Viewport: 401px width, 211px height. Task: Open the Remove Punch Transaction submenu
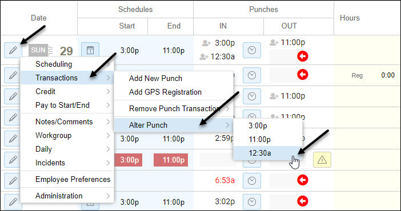pos(174,108)
